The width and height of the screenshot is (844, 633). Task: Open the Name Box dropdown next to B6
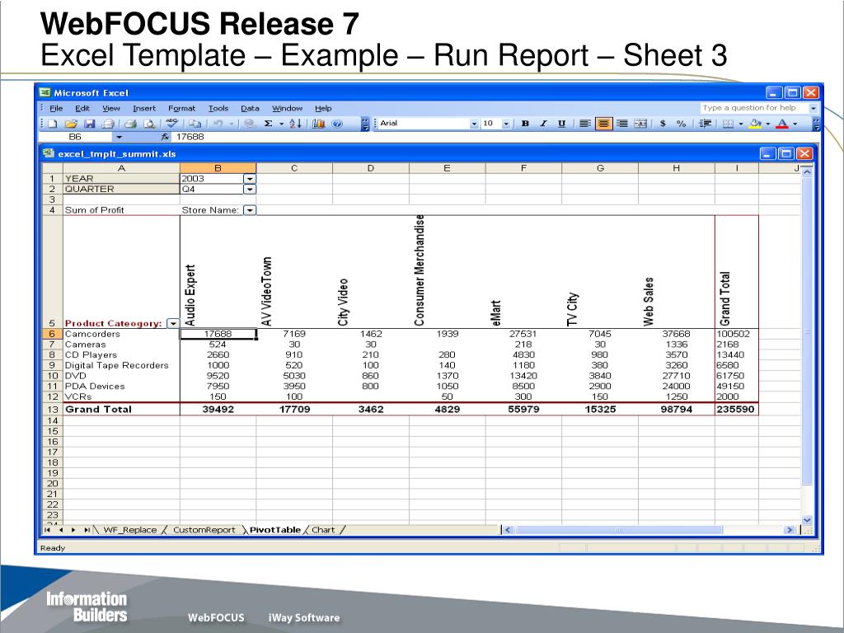(x=119, y=137)
